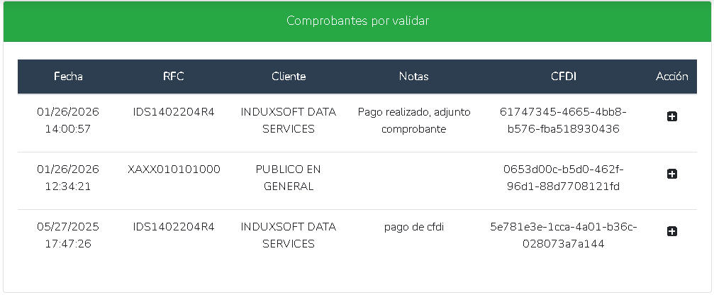Click the date 05/27/2025 17:47:26

point(68,235)
